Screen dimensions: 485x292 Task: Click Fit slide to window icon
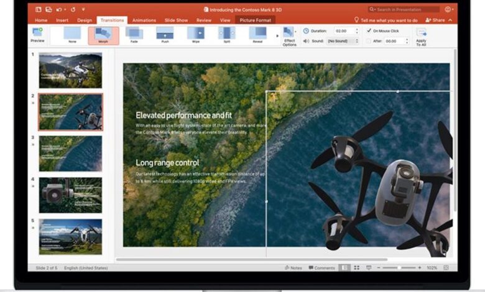(446, 268)
